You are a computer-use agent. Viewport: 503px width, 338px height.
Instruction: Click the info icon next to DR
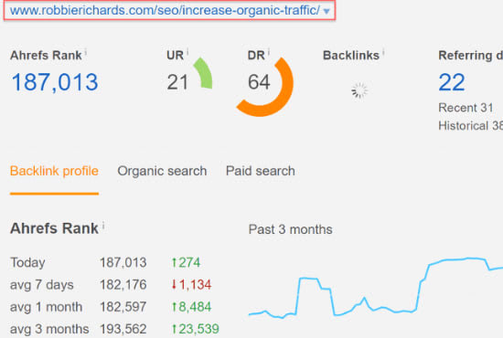269,52
